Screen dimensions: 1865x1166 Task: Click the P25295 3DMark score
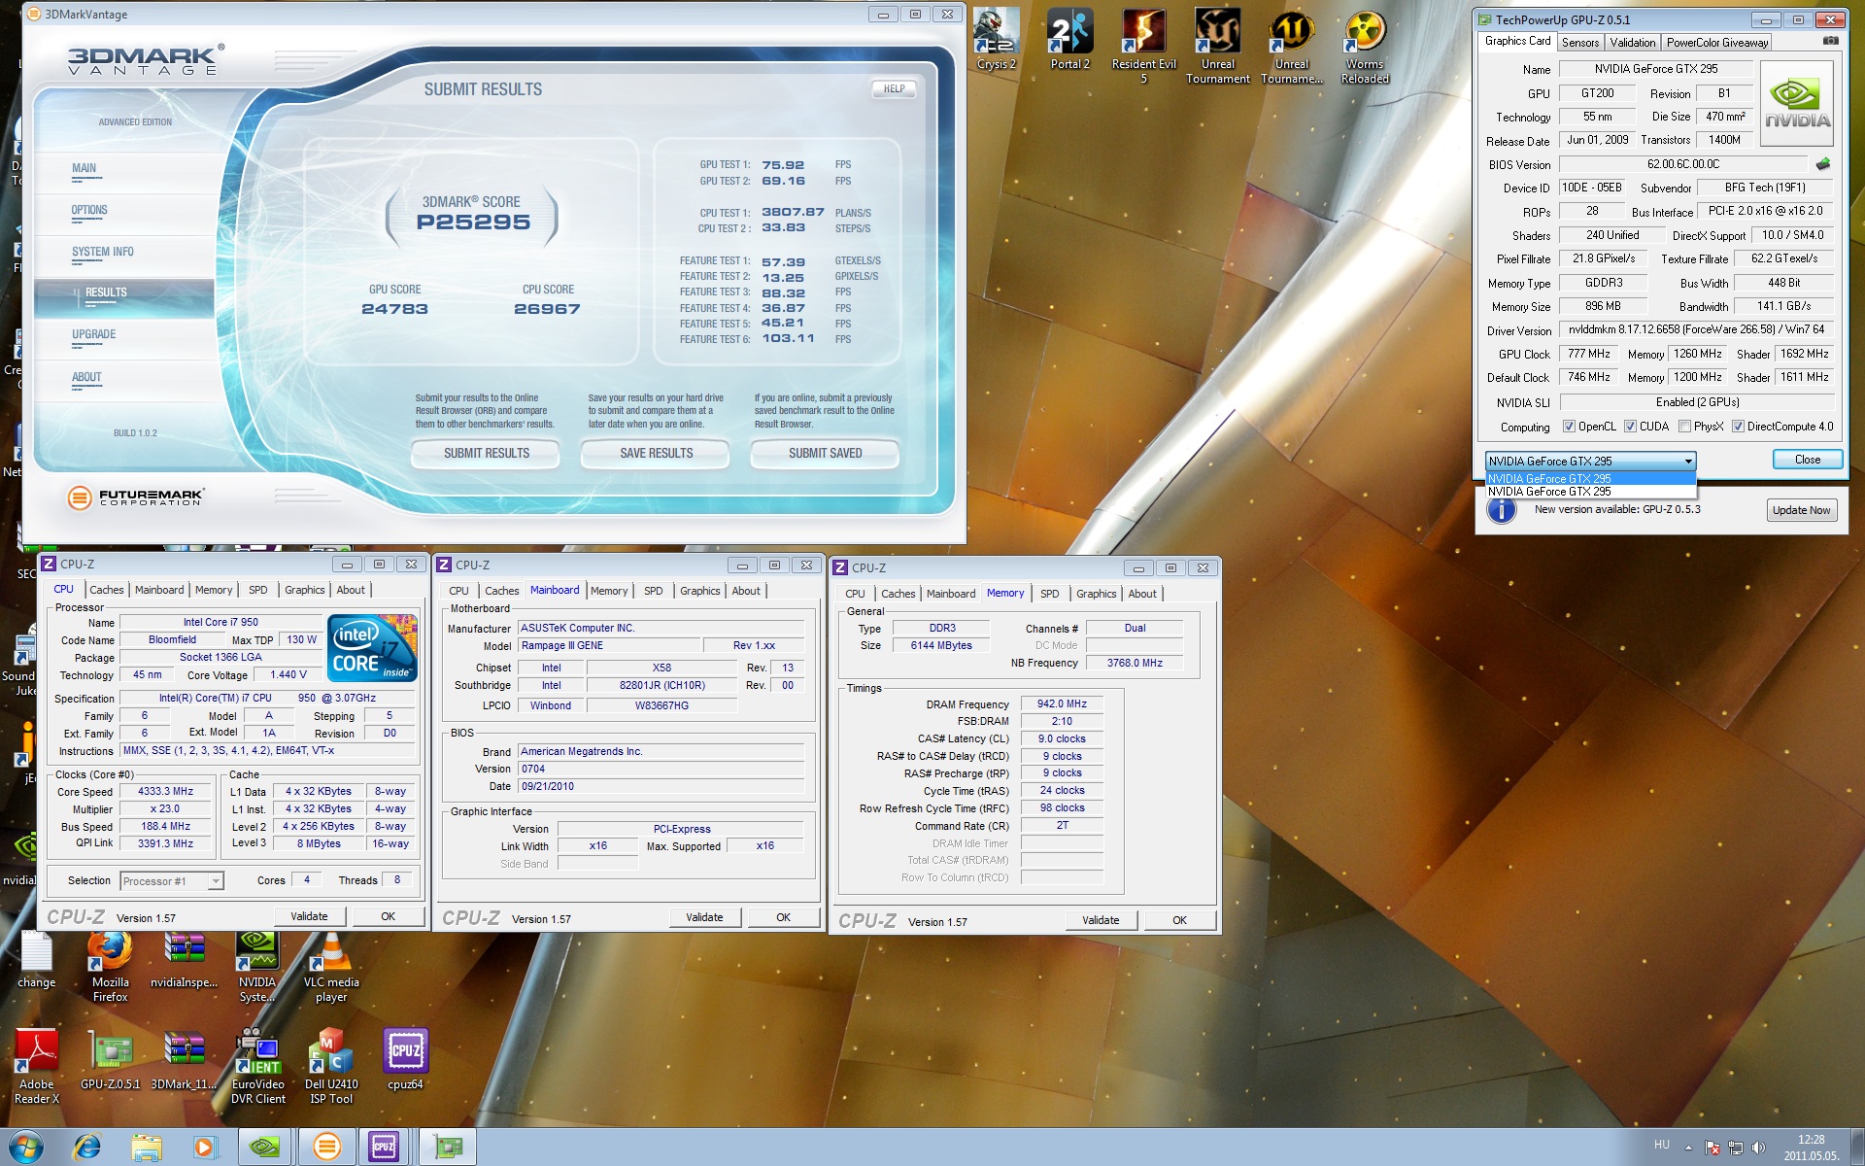[x=473, y=223]
